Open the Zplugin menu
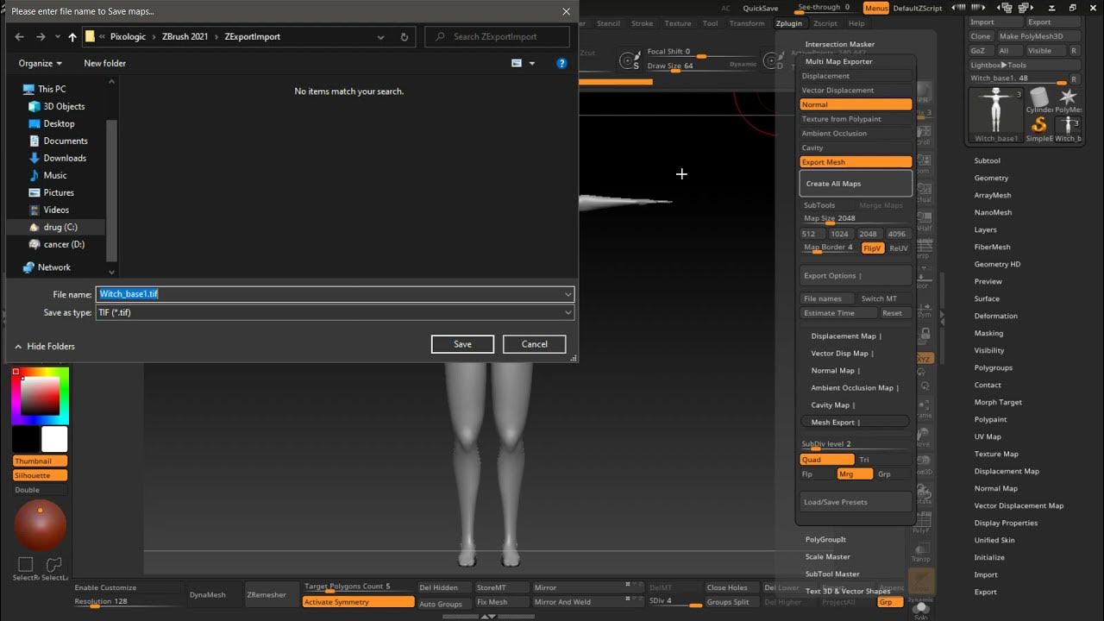This screenshot has height=621, width=1104. (788, 23)
